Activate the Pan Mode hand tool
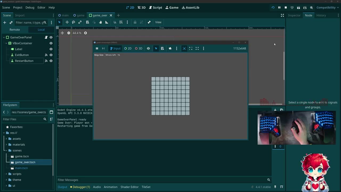 pyautogui.click(x=100, y=22)
